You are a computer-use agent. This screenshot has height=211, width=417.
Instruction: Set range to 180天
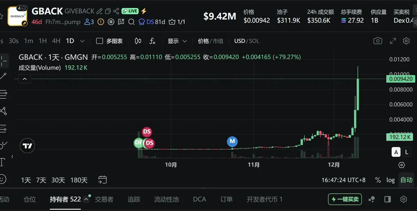[79, 180]
